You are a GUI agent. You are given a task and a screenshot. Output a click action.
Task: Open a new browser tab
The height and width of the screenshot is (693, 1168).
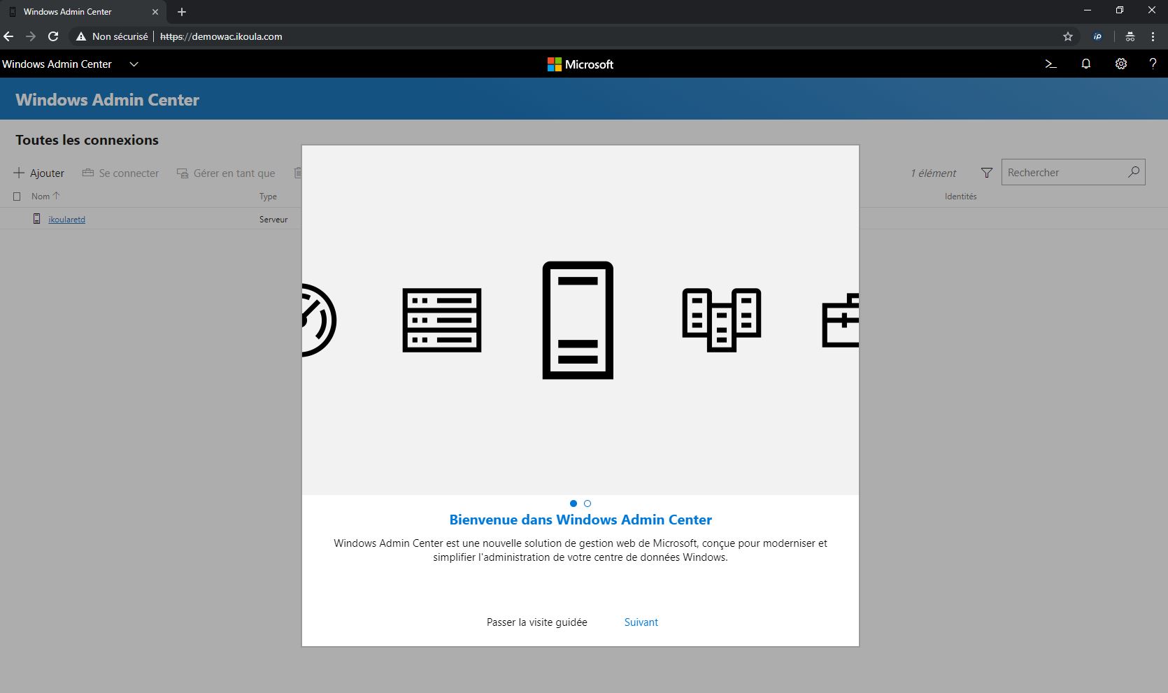point(182,12)
